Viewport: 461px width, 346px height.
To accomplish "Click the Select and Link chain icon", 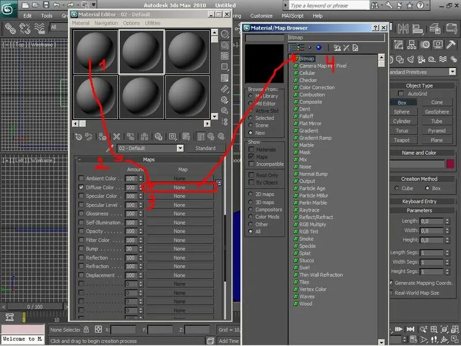I will point(10,28).
